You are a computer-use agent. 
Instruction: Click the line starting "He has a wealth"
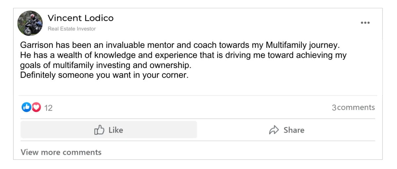(183, 55)
